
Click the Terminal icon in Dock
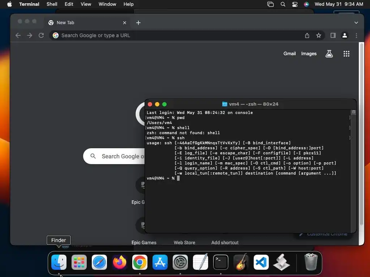pos(221,262)
